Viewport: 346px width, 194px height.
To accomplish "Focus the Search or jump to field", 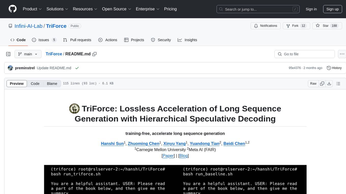I will pos(258,9).
